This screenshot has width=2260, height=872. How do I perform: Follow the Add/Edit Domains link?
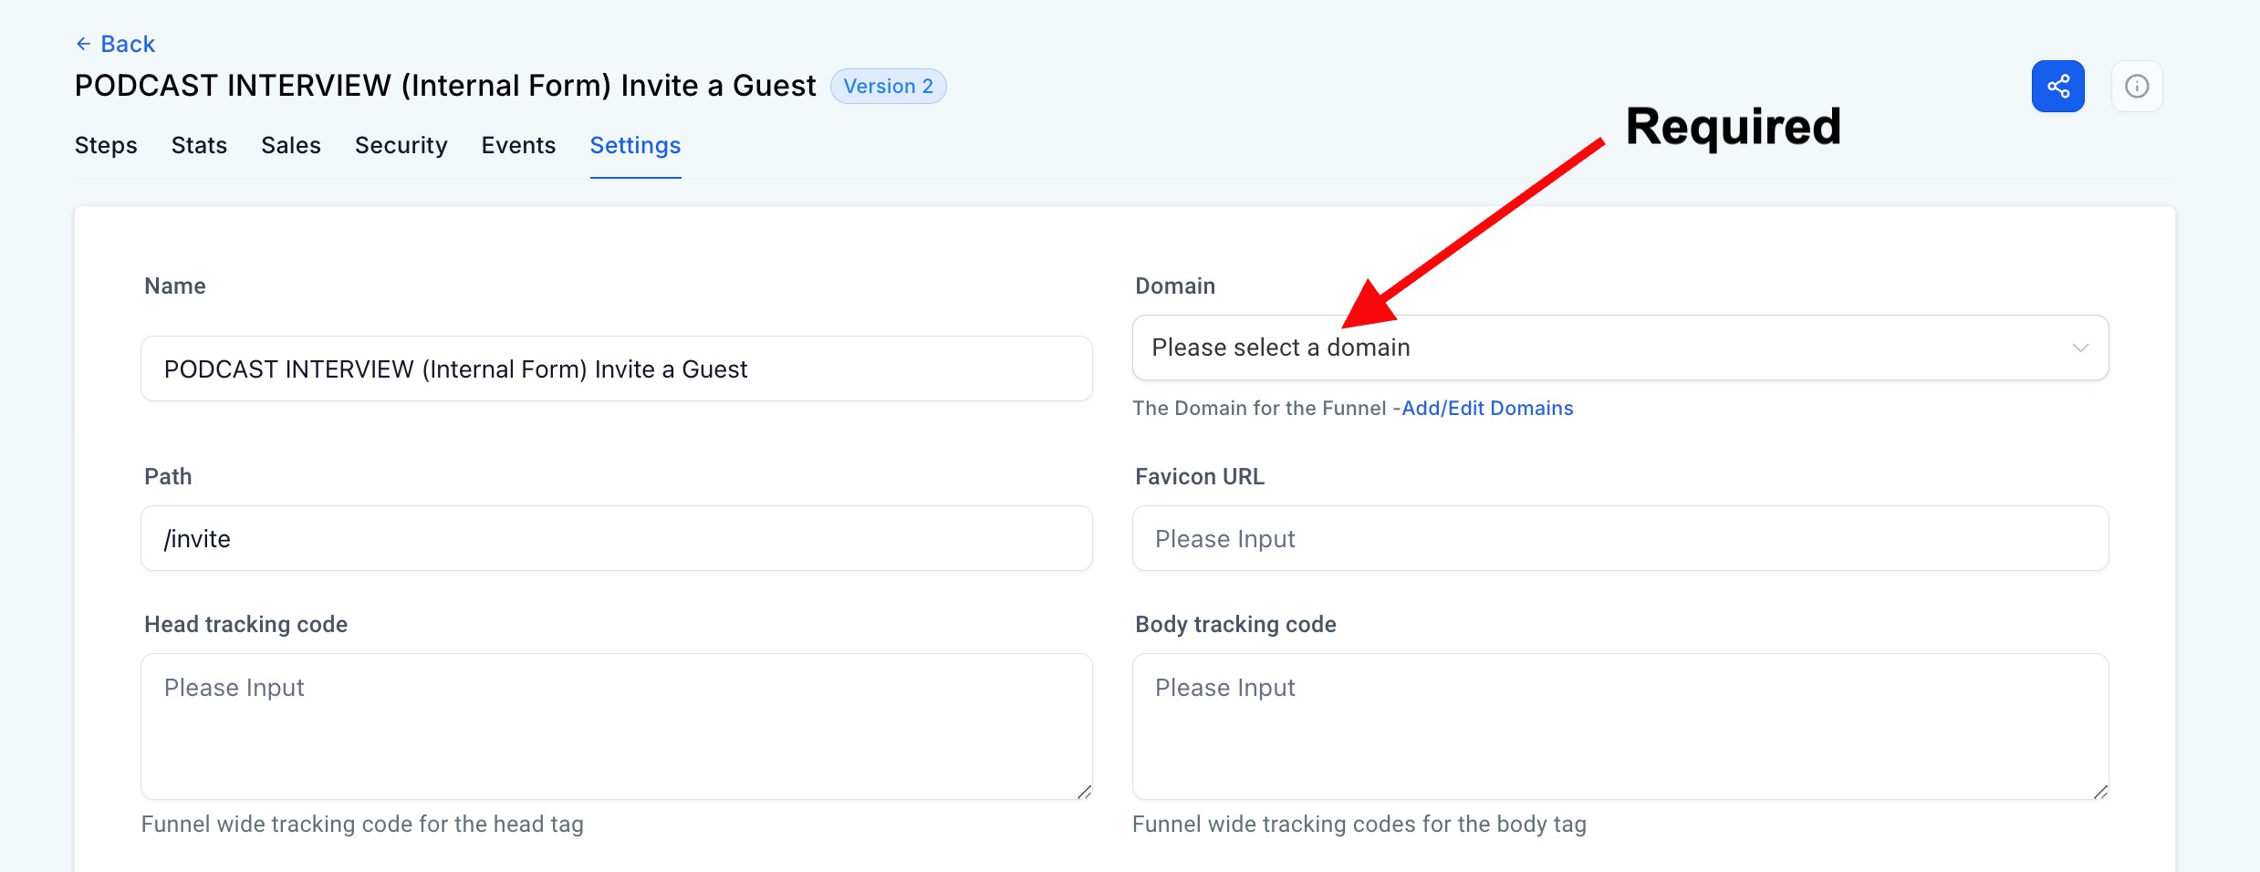click(1487, 408)
